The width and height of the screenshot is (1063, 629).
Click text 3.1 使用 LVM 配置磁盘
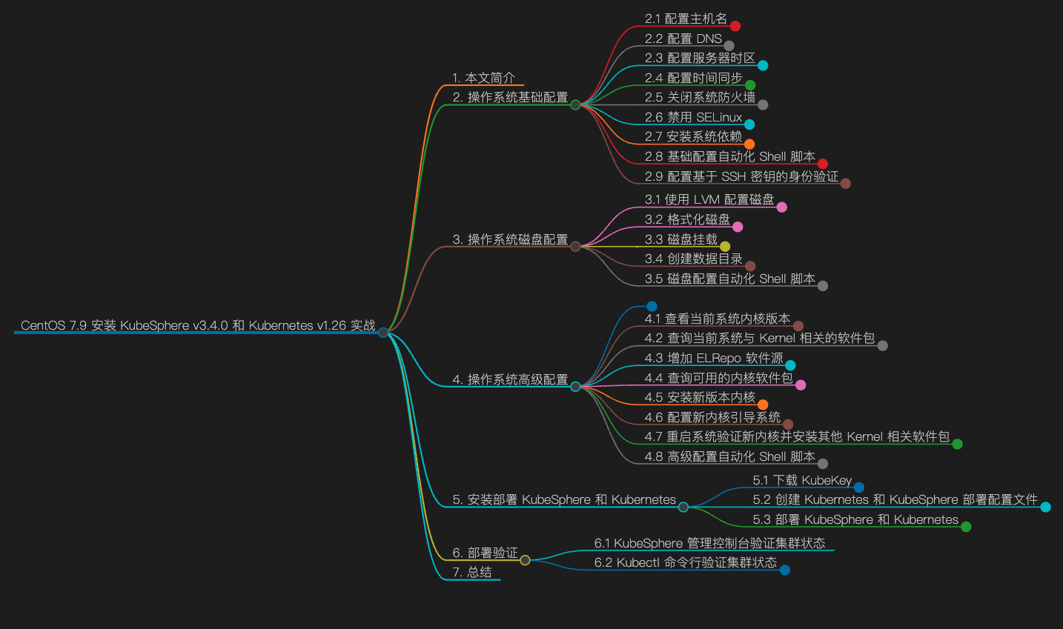pyautogui.click(x=709, y=199)
